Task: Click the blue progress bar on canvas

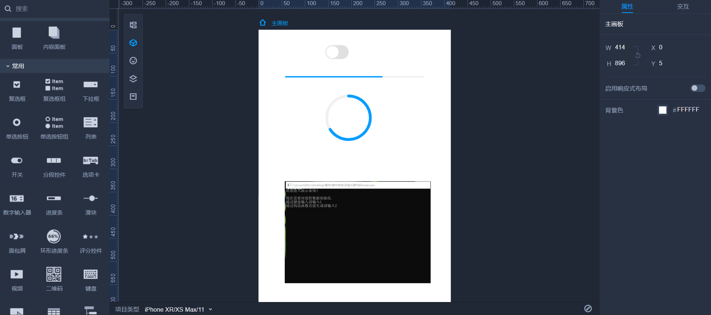Action: pyautogui.click(x=354, y=77)
